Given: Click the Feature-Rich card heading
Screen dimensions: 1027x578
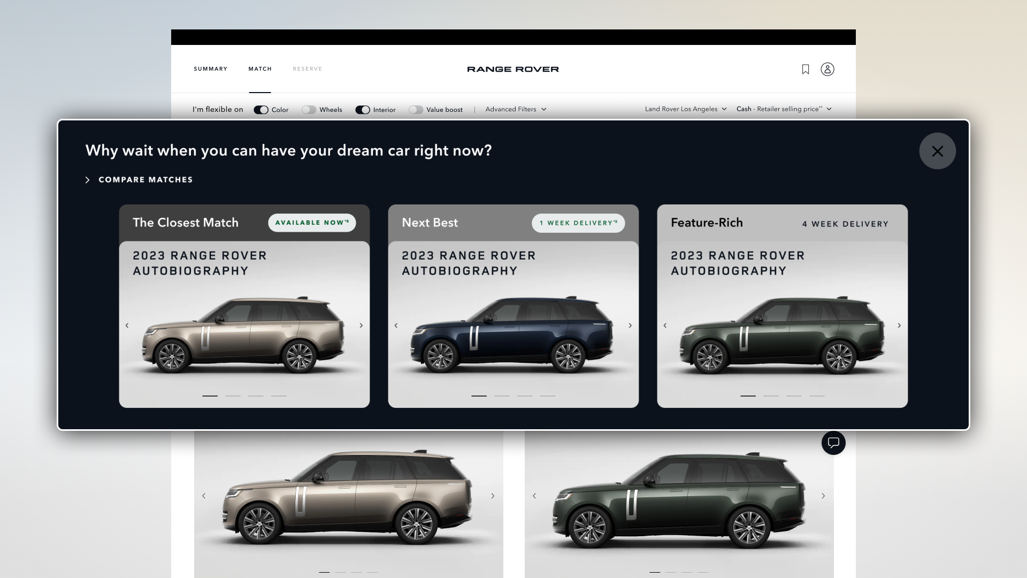Looking at the screenshot, I should [707, 223].
